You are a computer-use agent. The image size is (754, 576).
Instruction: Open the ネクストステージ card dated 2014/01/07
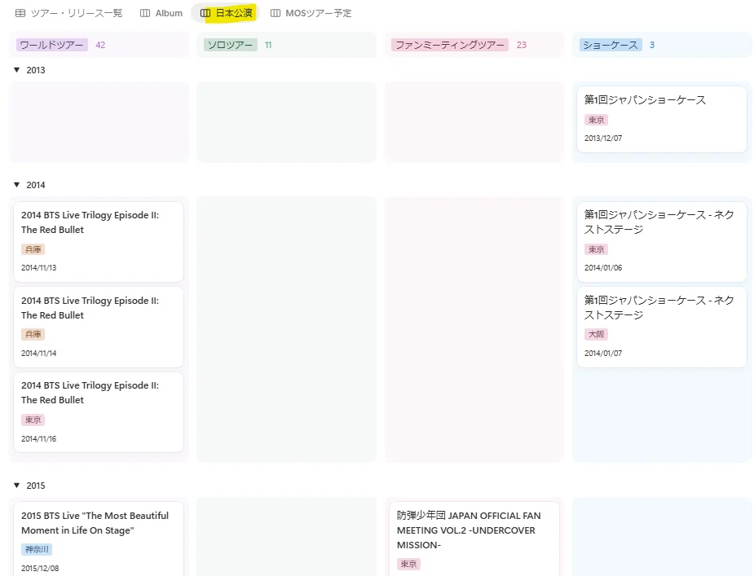[x=662, y=328]
